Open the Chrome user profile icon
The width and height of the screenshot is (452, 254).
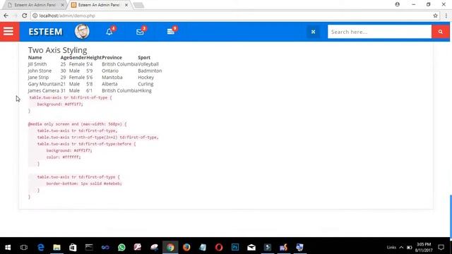[398, 4]
